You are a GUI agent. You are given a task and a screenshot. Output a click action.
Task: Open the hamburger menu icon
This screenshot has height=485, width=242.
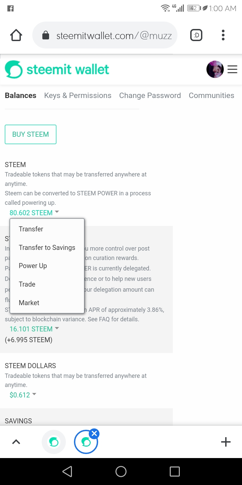point(232,69)
